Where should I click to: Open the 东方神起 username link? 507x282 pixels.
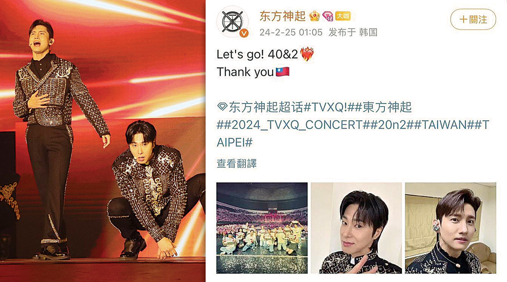point(283,16)
